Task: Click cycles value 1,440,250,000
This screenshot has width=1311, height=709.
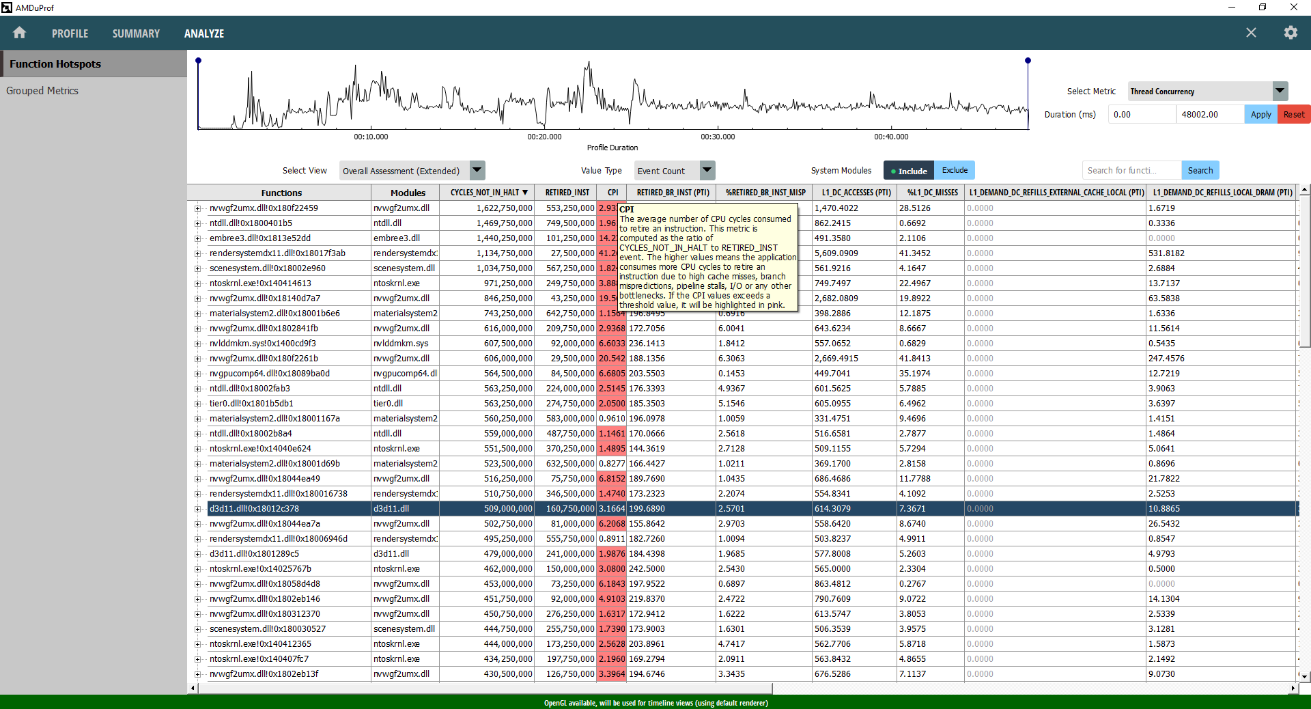Action: [504, 238]
